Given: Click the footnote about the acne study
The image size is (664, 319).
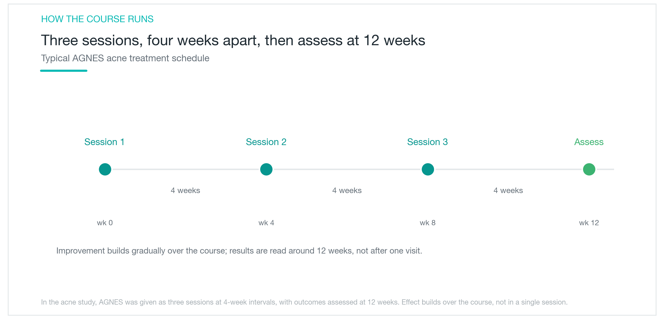Looking at the screenshot, I should pyautogui.click(x=304, y=302).
